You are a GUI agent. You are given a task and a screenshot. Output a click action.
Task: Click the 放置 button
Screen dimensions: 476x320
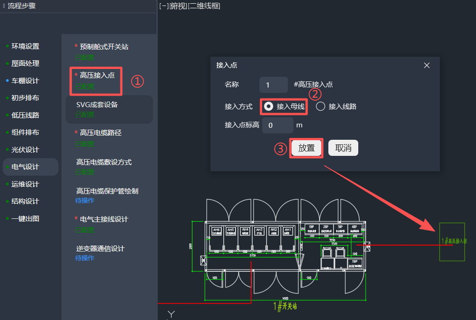(x=306, y=148)
